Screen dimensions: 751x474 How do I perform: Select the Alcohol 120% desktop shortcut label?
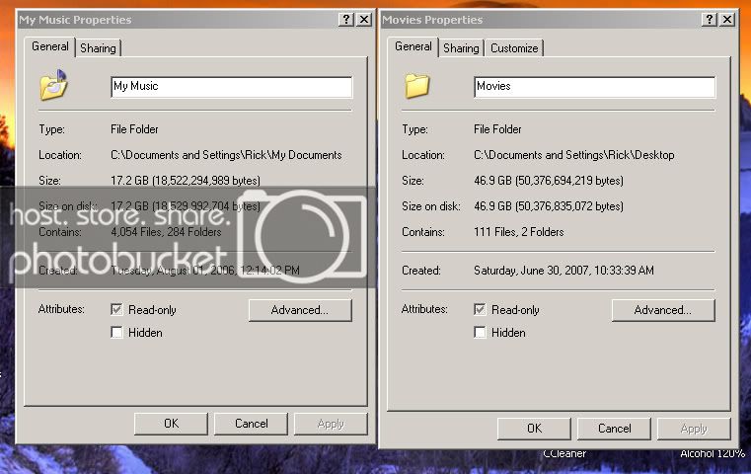tap(712, 454)
